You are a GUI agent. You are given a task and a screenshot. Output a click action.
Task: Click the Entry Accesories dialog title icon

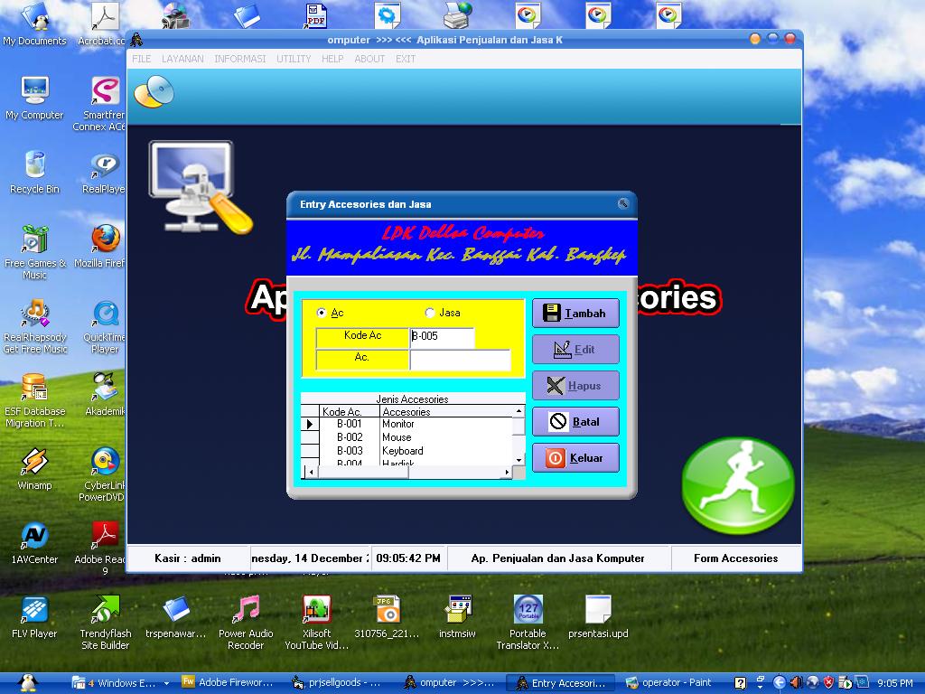point(622,203)
